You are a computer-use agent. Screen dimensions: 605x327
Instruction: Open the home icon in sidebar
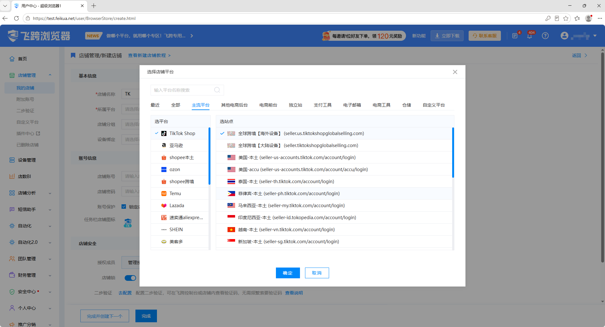[x=12, y=59]
